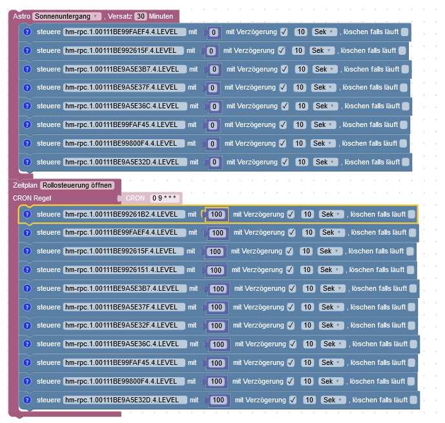The height and width of the screenshot is (423, 445).
Task: Toggle 'mit Verzögerung' on FAEF4 row with value 0
Action: [284, 32]
